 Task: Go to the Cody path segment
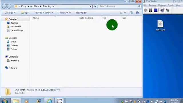point(24,6)
